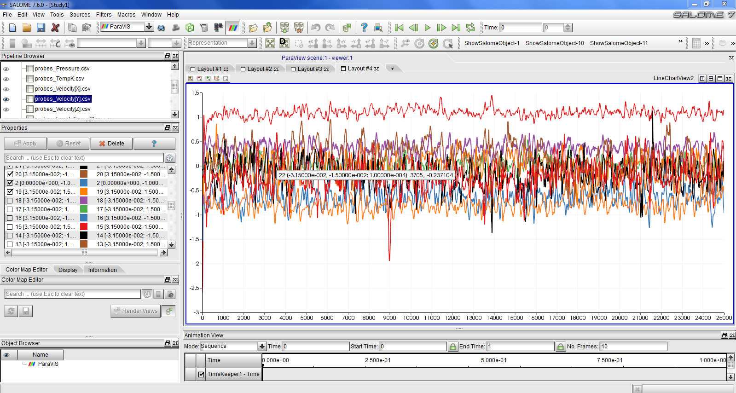Image resolution: width=736 pixels, height=393 pixels.
Task: Click the save document disk icon
Action: coord(41,28)
